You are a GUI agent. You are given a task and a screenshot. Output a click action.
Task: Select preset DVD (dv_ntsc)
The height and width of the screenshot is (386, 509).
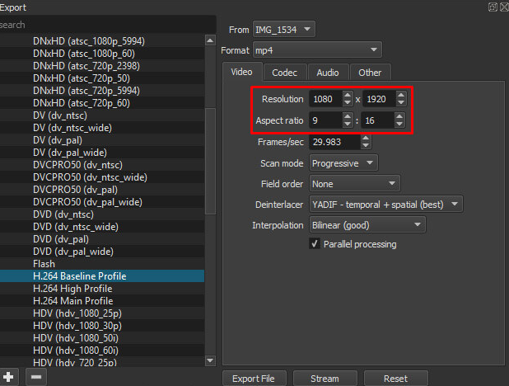[x=102, y=214]
